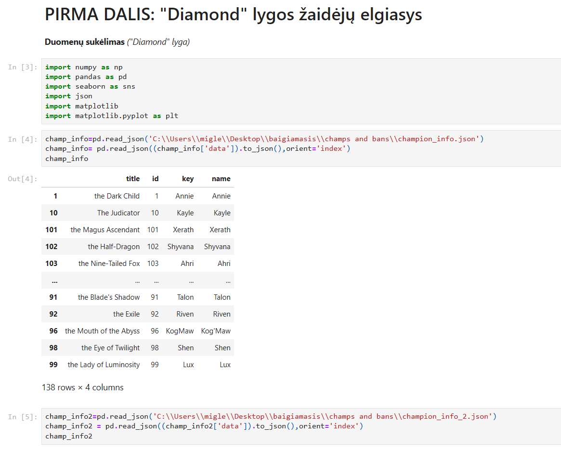This screenshot has height=451, width=561.
Task: Click the '138 rows × 4 columns' summary
Action: coord(83,387)
